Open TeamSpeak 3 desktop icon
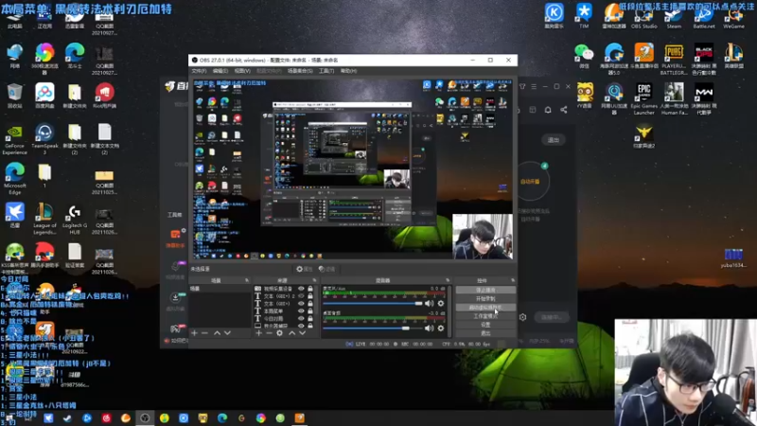Screen dimensions: 757x426 coord(44,139)
